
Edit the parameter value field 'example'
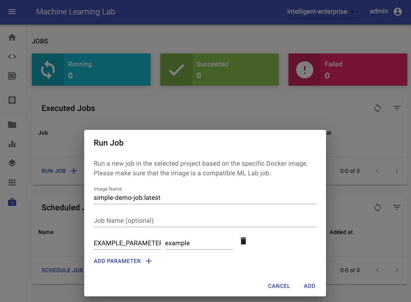[199, 243]
